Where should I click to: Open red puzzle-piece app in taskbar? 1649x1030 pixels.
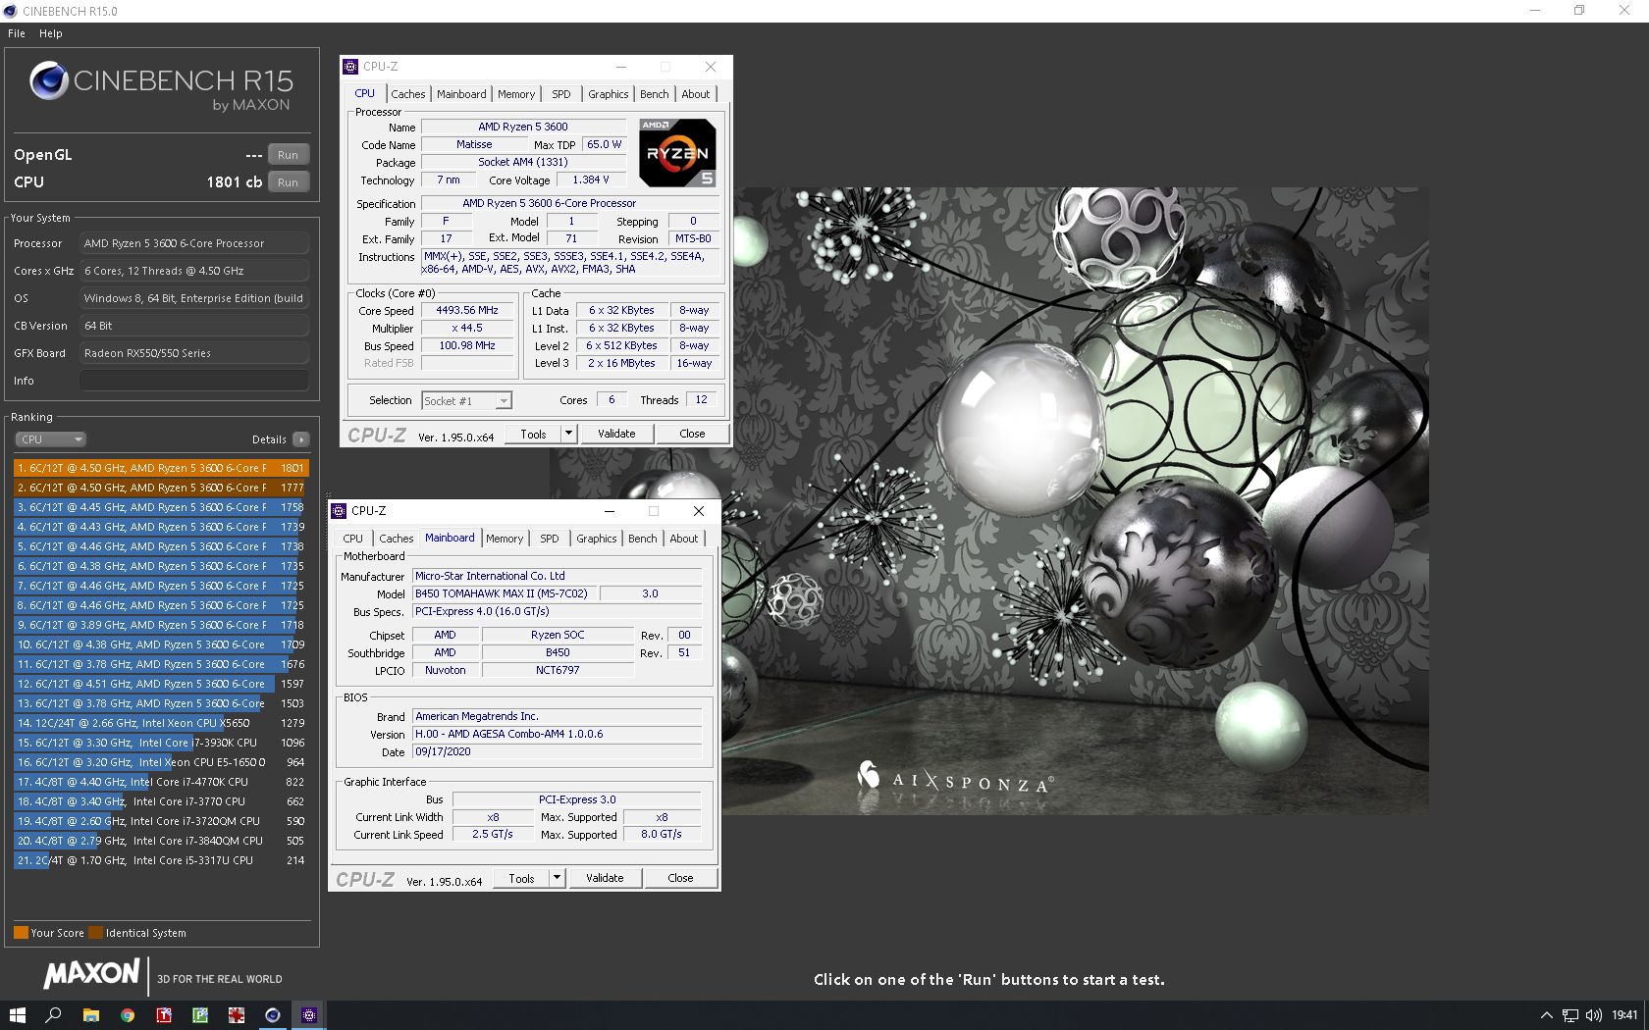(237, 1015)
